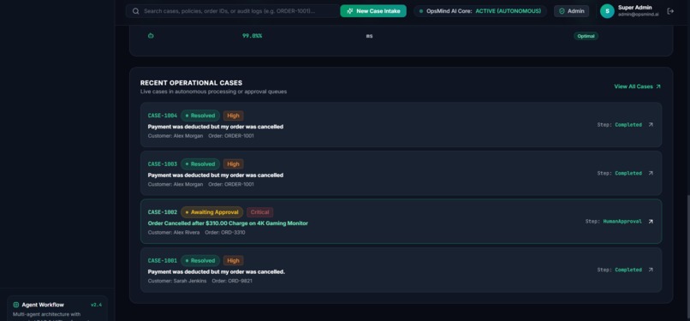Click Customer: Alex Rivera text
The image size is (690, 321).
[x=174, y=233]
